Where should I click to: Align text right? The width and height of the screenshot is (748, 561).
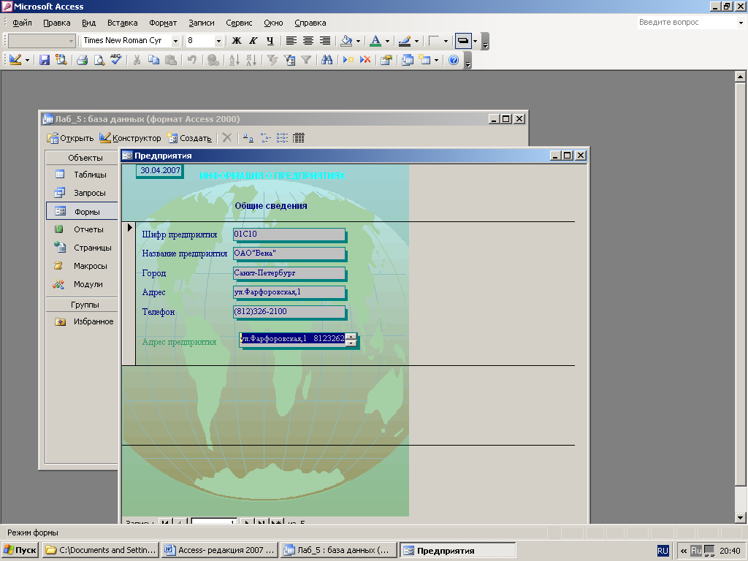click(325, 41)
